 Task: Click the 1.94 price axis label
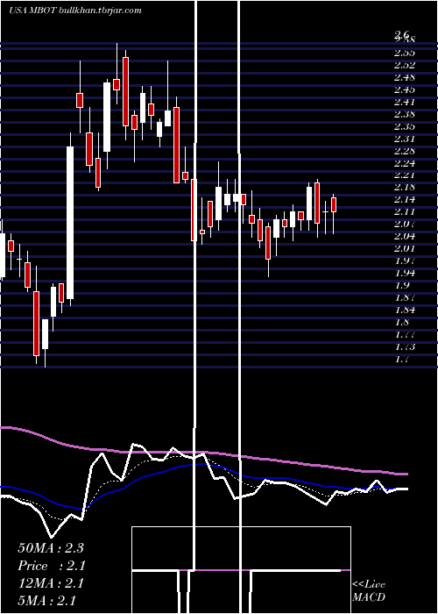[405, 274]
